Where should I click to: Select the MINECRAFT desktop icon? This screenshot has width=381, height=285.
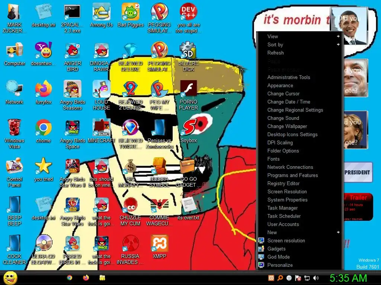[101, 131]
